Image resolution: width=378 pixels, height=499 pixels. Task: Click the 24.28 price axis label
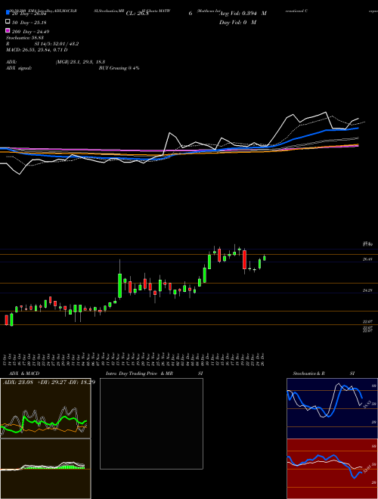click(367, 290)
